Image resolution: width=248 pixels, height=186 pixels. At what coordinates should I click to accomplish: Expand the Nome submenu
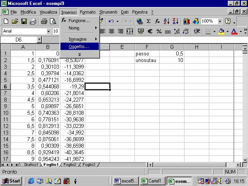click(79, 28)
